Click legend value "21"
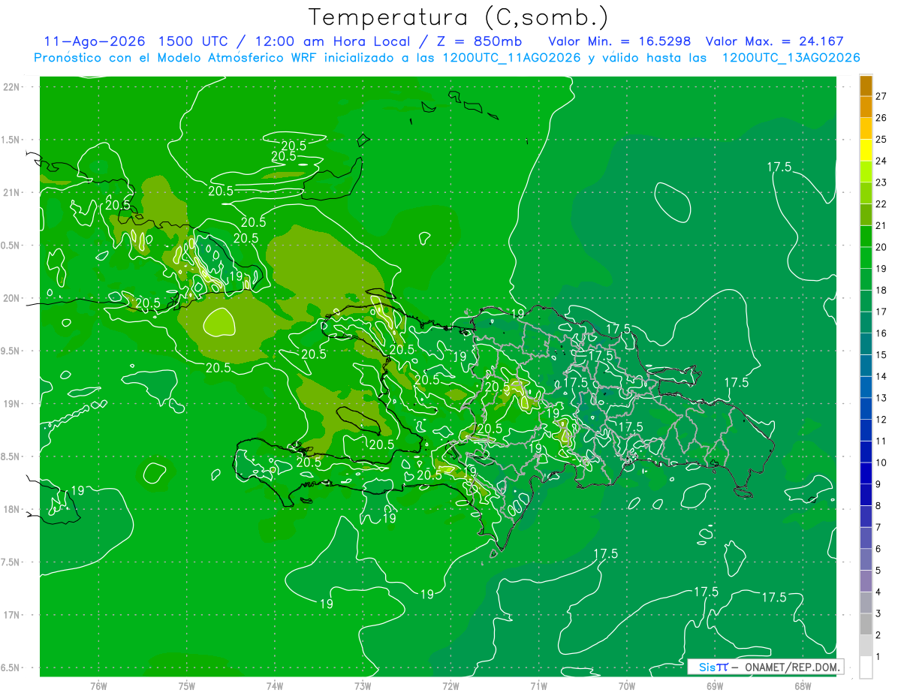The image size is (901, 696). click(881, 225)
